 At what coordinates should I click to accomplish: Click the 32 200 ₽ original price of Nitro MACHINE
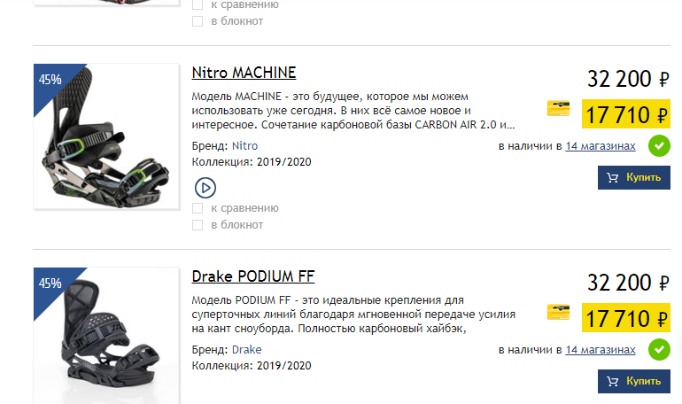click(628, 79)
